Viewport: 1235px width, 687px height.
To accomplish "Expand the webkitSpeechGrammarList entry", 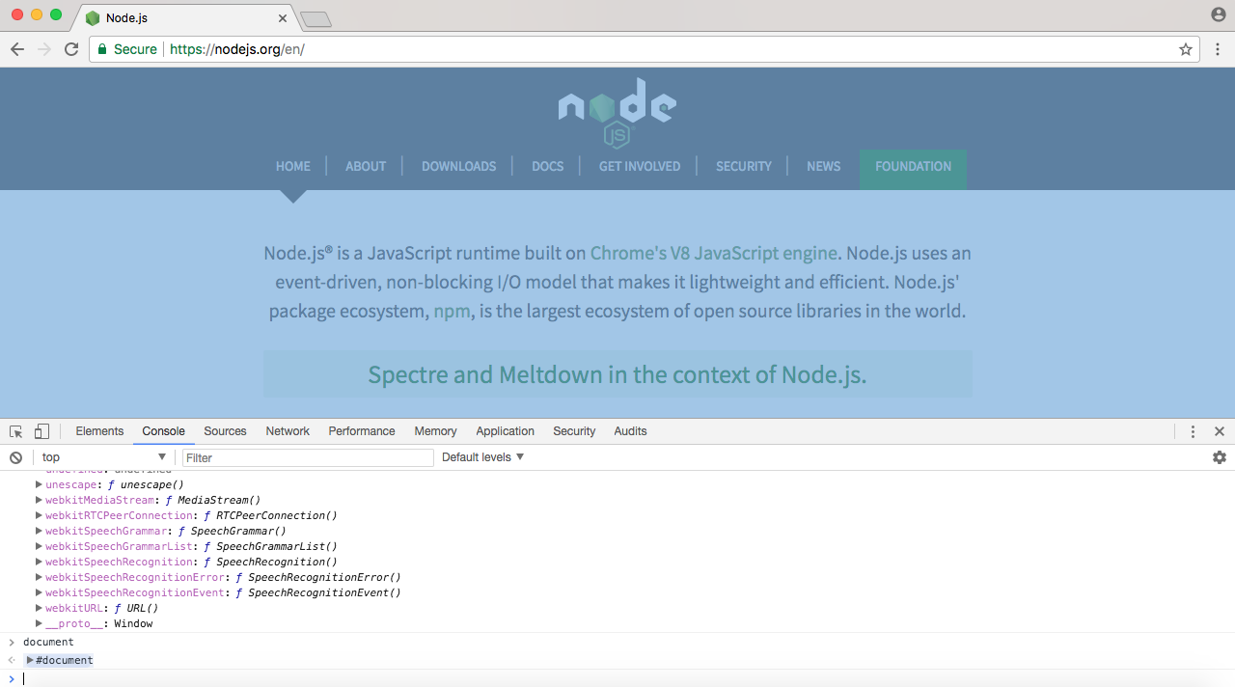I will [x=40, y=546].
